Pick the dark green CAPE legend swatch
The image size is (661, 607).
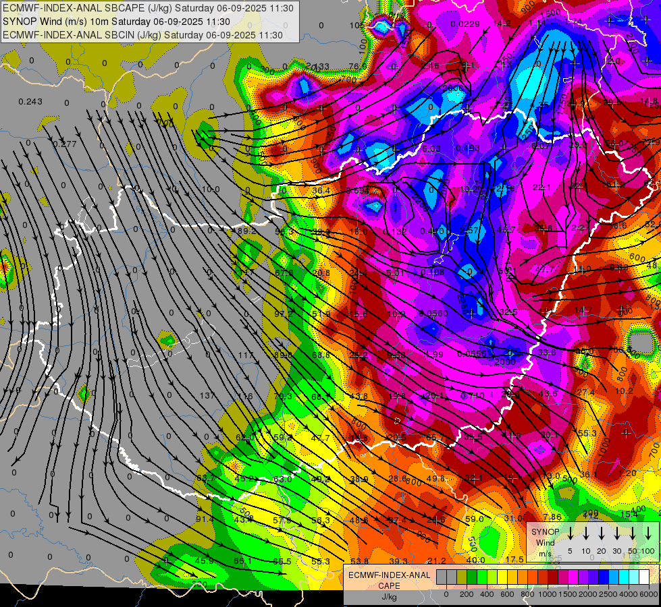[472, 577]
